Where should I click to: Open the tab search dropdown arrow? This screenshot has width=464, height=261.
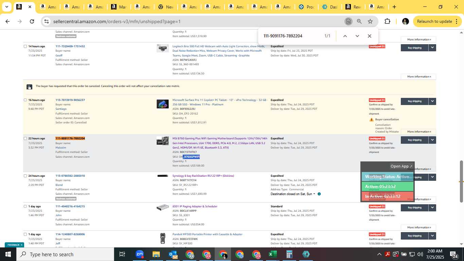click(6, 7)
